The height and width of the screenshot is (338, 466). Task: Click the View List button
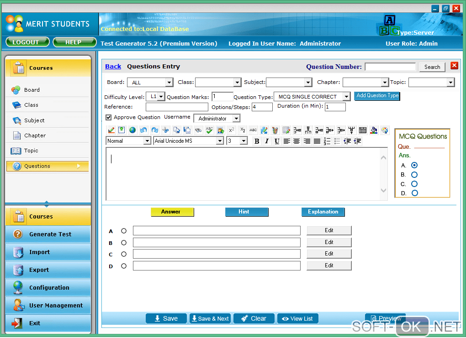pos(298,319)
